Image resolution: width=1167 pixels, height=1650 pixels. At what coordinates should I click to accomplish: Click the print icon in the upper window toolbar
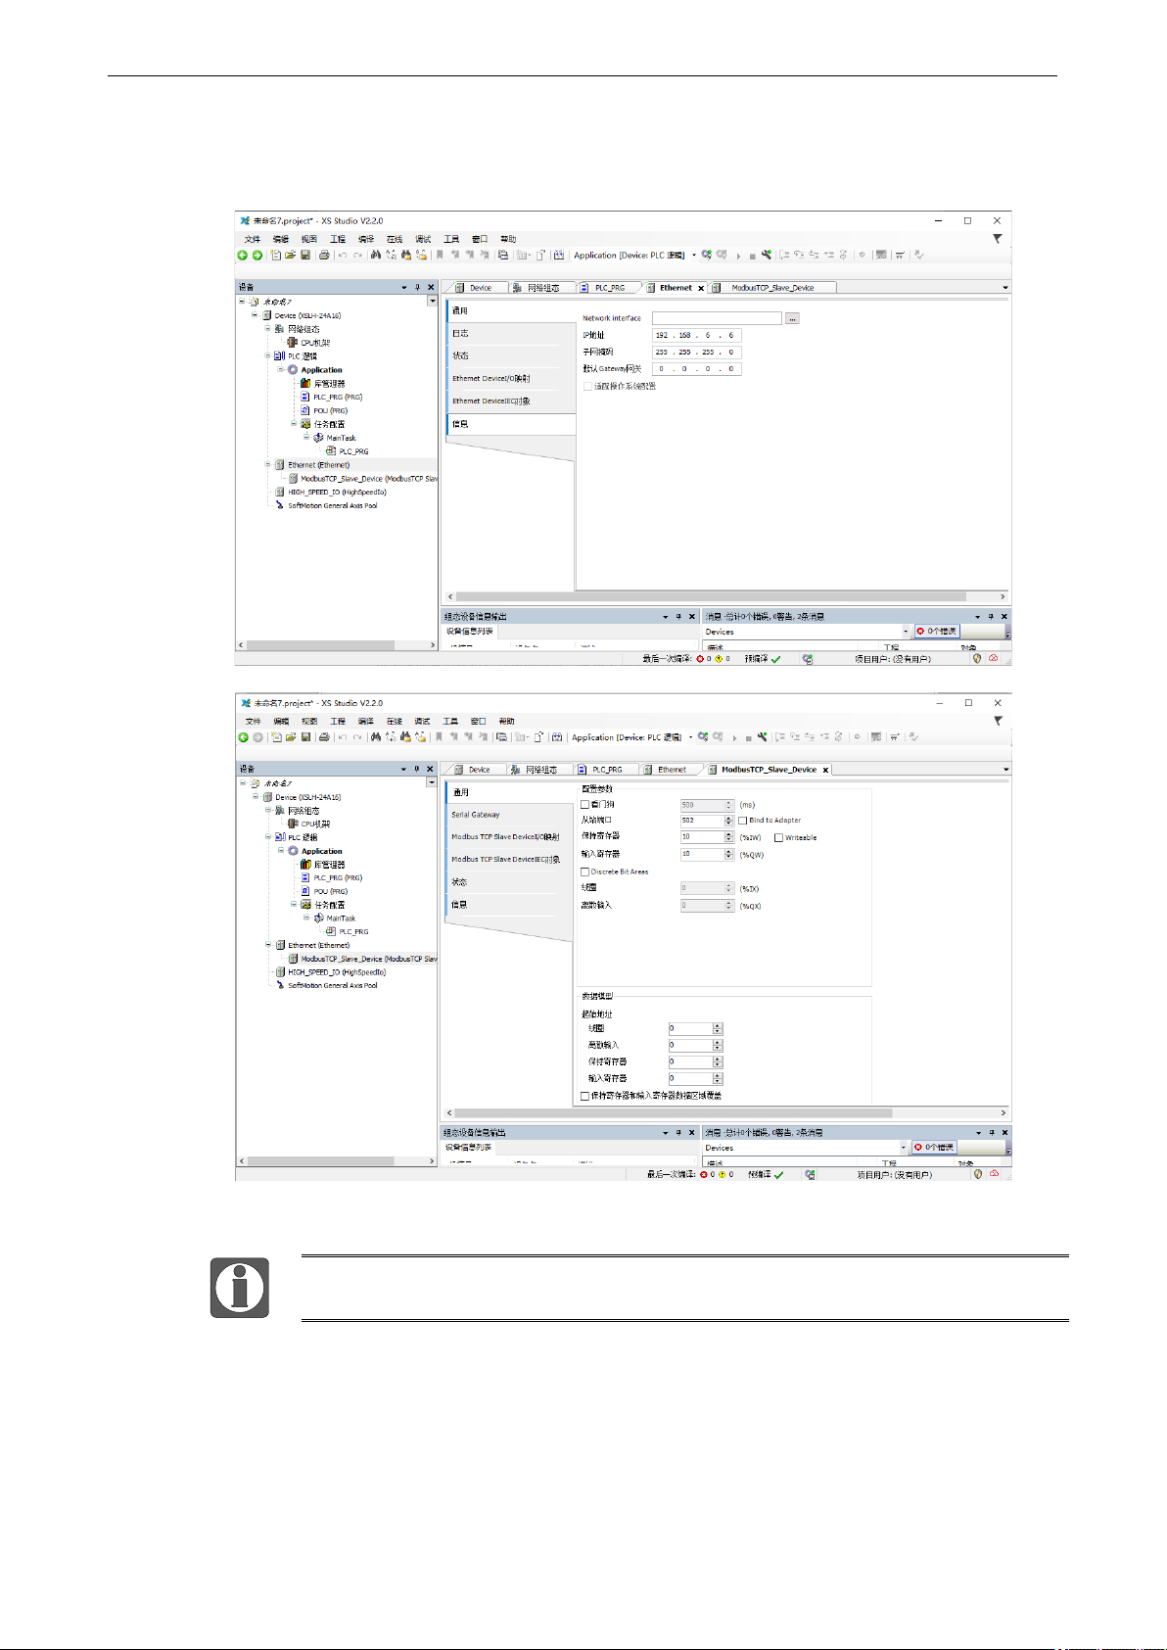tap(324, 256)
